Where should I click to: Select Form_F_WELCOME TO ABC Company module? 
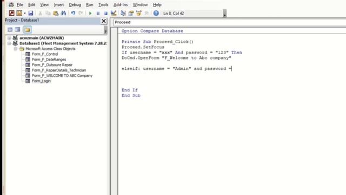tap(62, 76)
